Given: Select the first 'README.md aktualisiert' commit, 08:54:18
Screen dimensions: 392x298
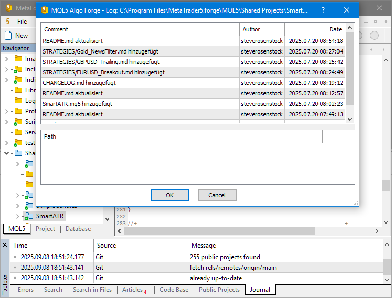Looking at the screenshot, I should point(193,41).
